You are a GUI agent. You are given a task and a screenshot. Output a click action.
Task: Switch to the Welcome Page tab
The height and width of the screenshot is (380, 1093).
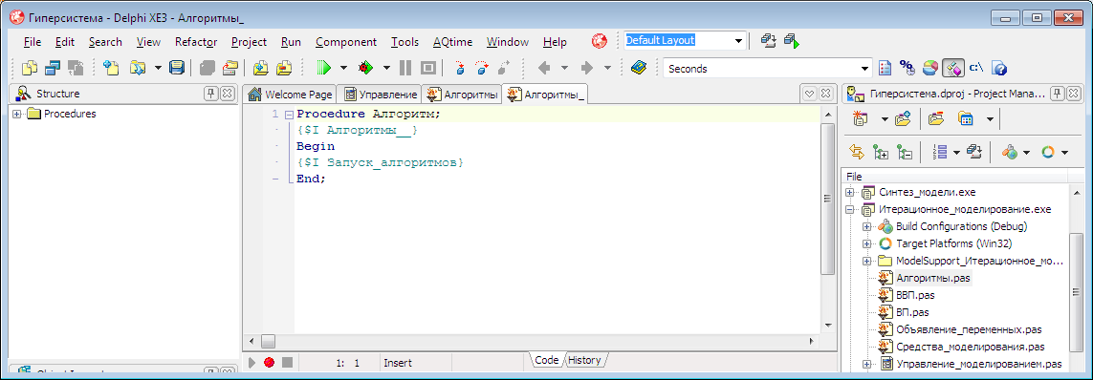click(x=290, y=94)
